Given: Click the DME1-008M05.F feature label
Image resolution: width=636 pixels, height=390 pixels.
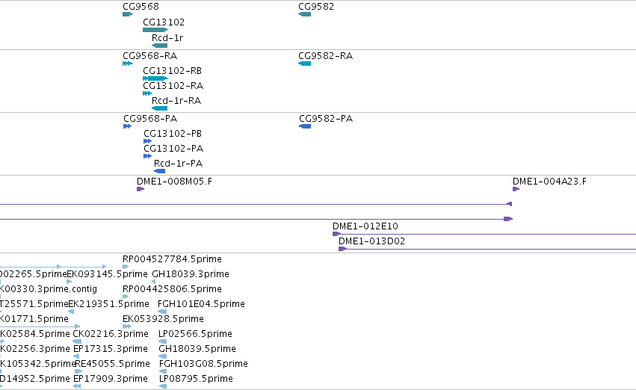Looking at the screenshot, I should (174, 182).
